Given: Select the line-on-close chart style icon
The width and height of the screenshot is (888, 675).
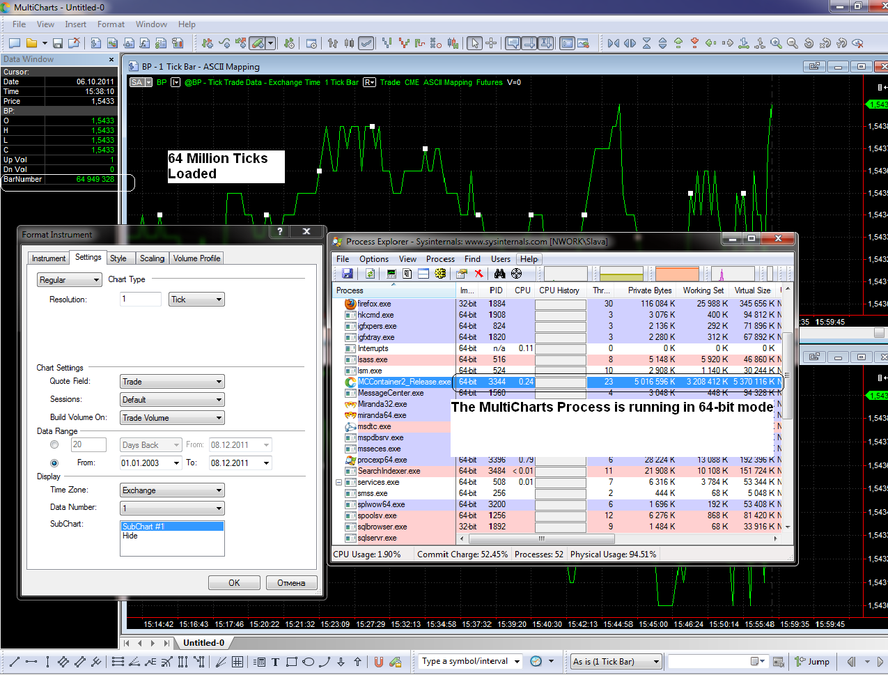Looking at the screenshot, I should click(366, 43).
